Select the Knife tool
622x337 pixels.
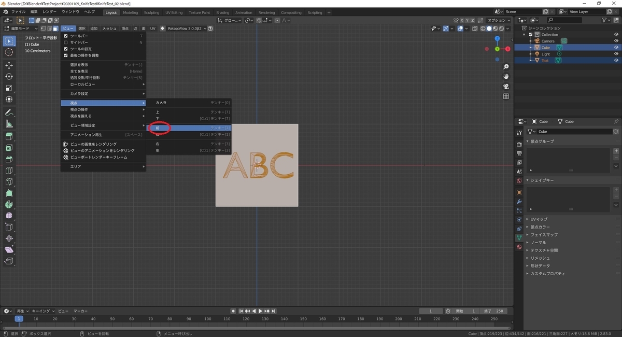[9, 182]
